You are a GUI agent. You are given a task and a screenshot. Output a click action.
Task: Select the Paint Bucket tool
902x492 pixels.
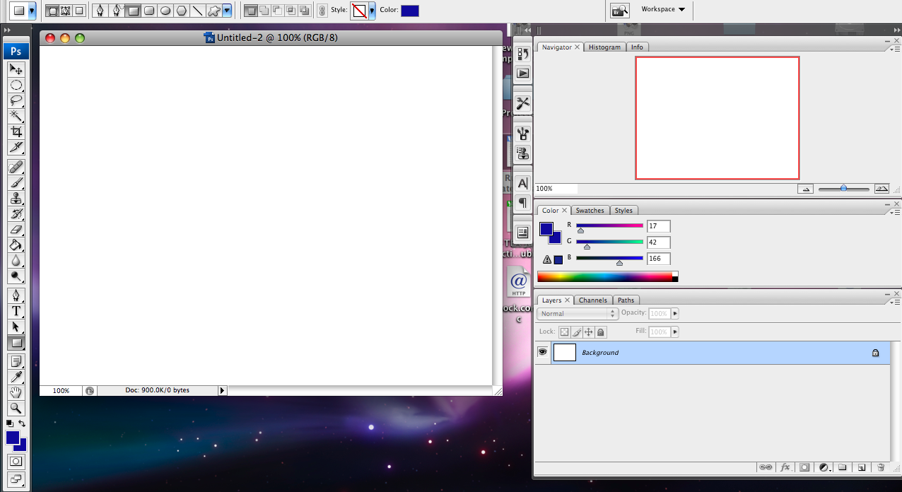[16, 245]
